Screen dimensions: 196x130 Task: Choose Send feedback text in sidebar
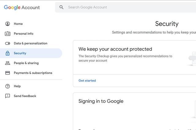pyautogui.click(x=25, y=96)
